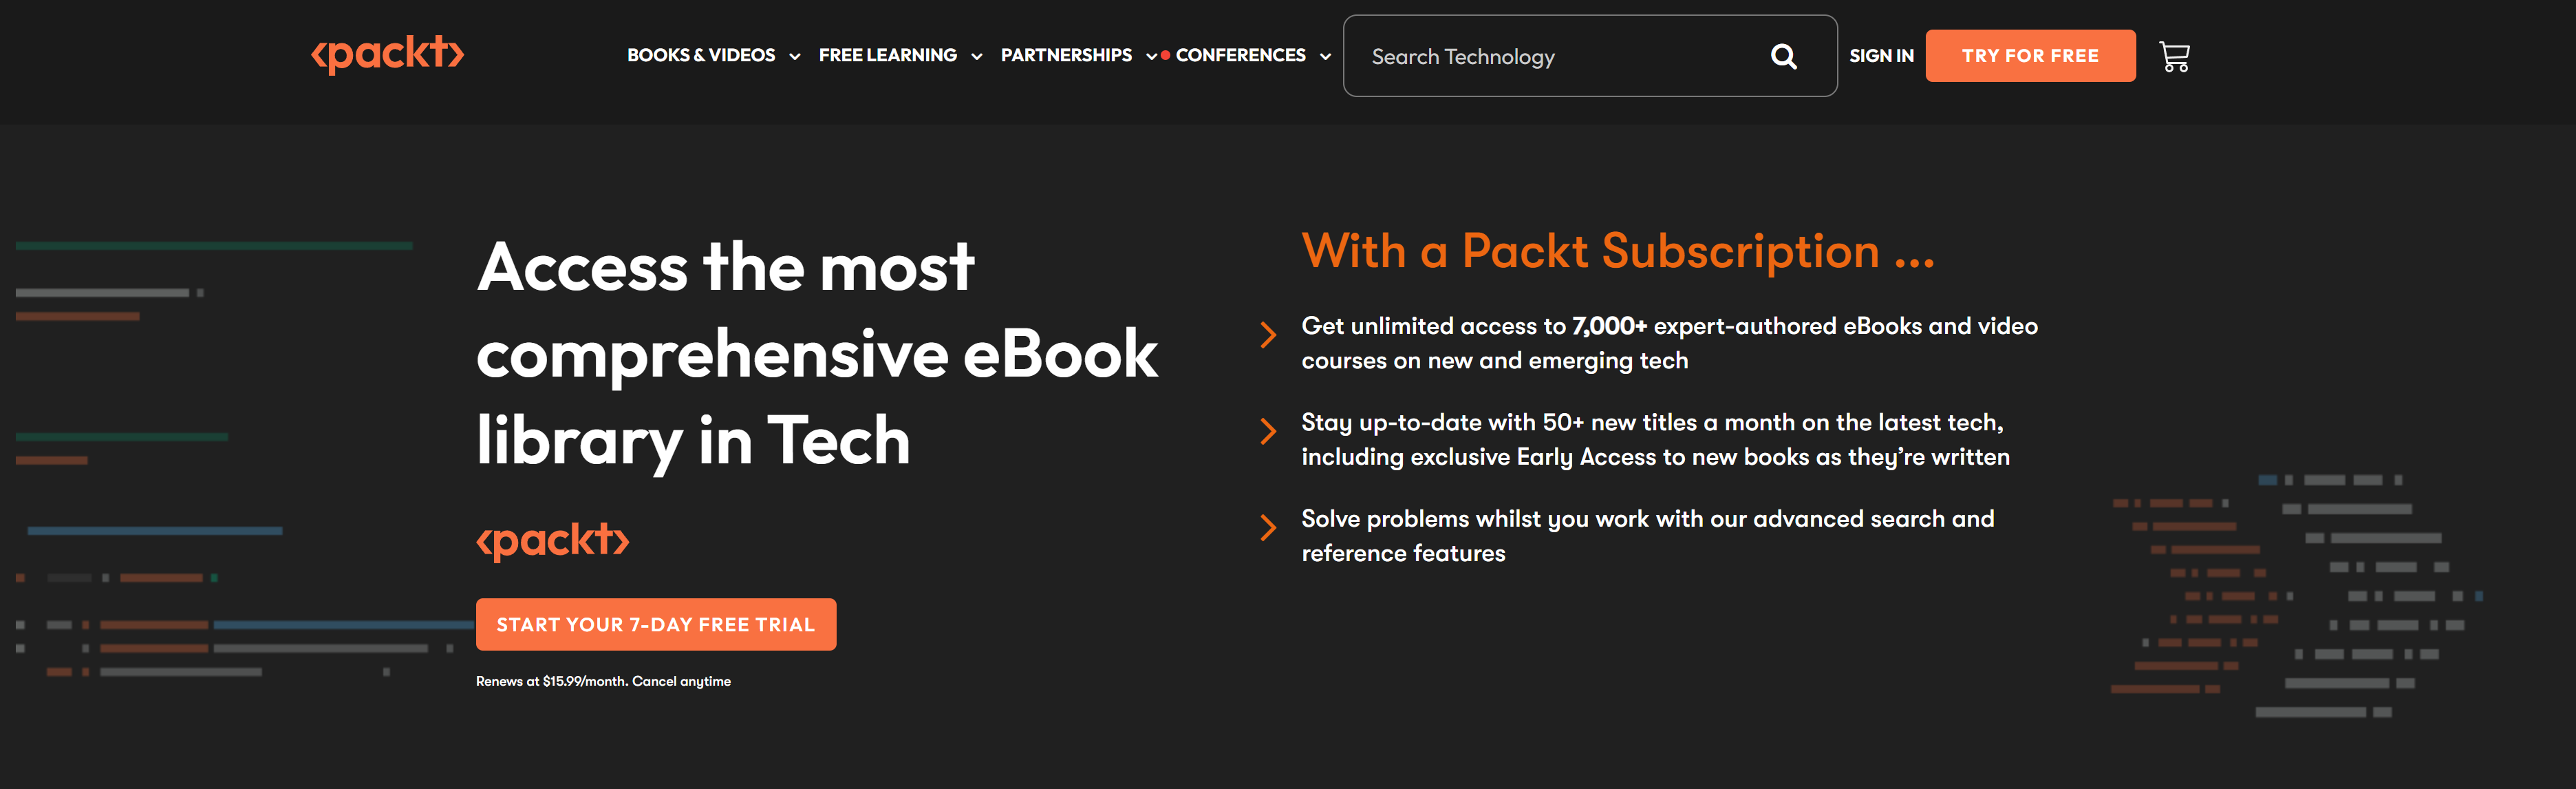Image resolution: width=2576 pixels, height=789 pixels.
Task: Start your 7-day free trial
Action: coord(656,624)
